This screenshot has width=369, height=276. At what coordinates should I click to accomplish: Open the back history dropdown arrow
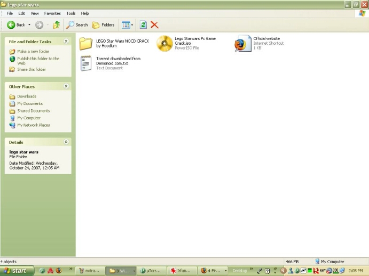coord(29,25)
